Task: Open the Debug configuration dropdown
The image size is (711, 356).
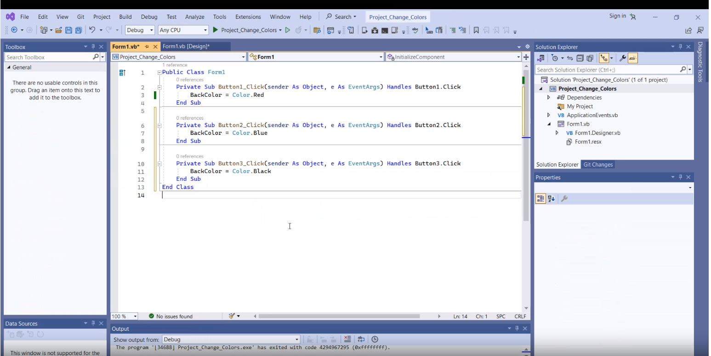Action: [x=140, y=30]
